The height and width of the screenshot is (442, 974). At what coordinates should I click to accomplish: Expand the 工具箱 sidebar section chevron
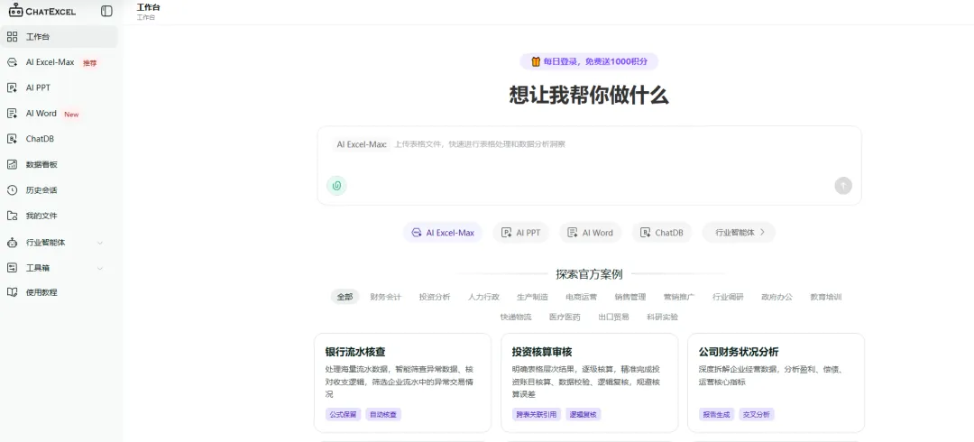100,269
